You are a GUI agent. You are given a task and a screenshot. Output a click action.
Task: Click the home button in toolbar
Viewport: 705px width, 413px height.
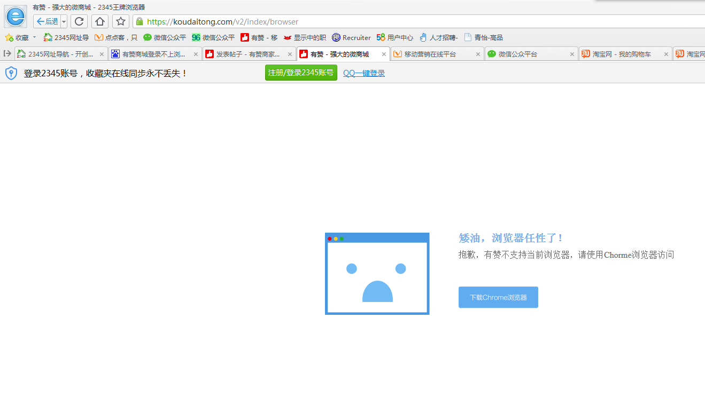[x=100, y=21]
